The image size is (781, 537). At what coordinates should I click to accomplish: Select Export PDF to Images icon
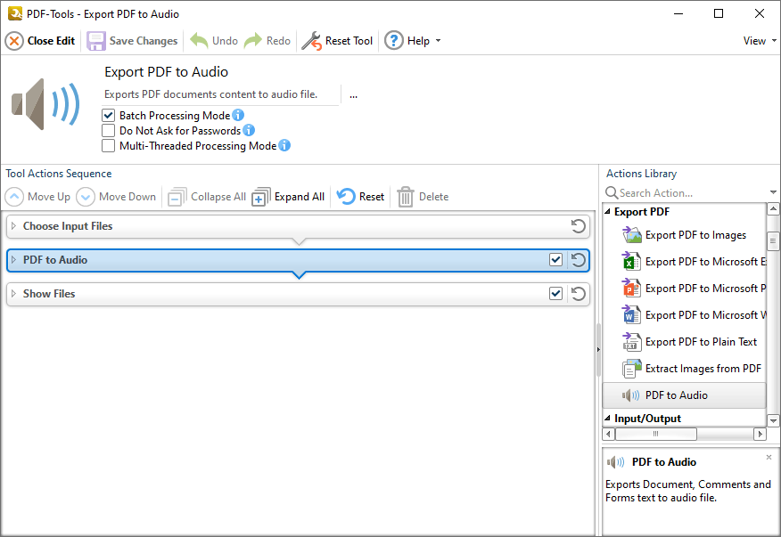coord(631,234)
